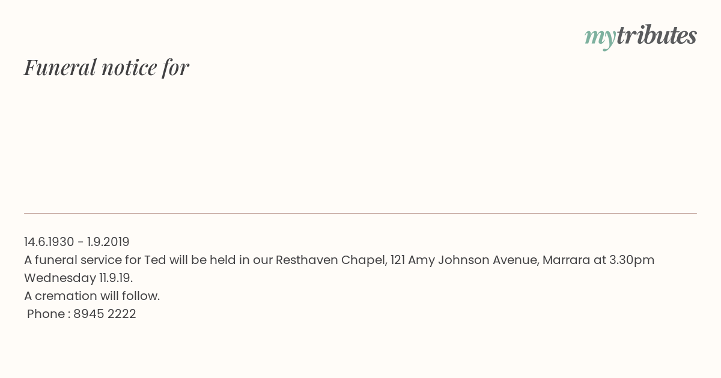Click the mytributes logo

coord(640,37)
